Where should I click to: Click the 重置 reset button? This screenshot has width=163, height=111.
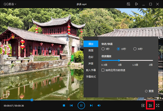tap(149, 91)
